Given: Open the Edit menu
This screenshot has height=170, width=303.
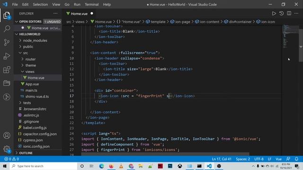Looking at the screenshot, I should (25, 4).
